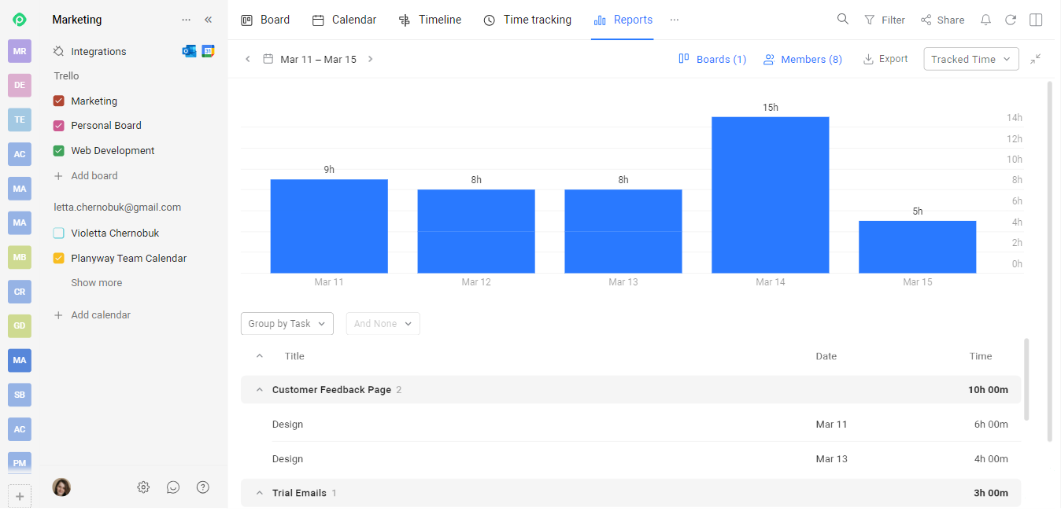Toggle the side panel layout icon
The width and height of the screenshot is (1061, 511).
pos(1036,20)
